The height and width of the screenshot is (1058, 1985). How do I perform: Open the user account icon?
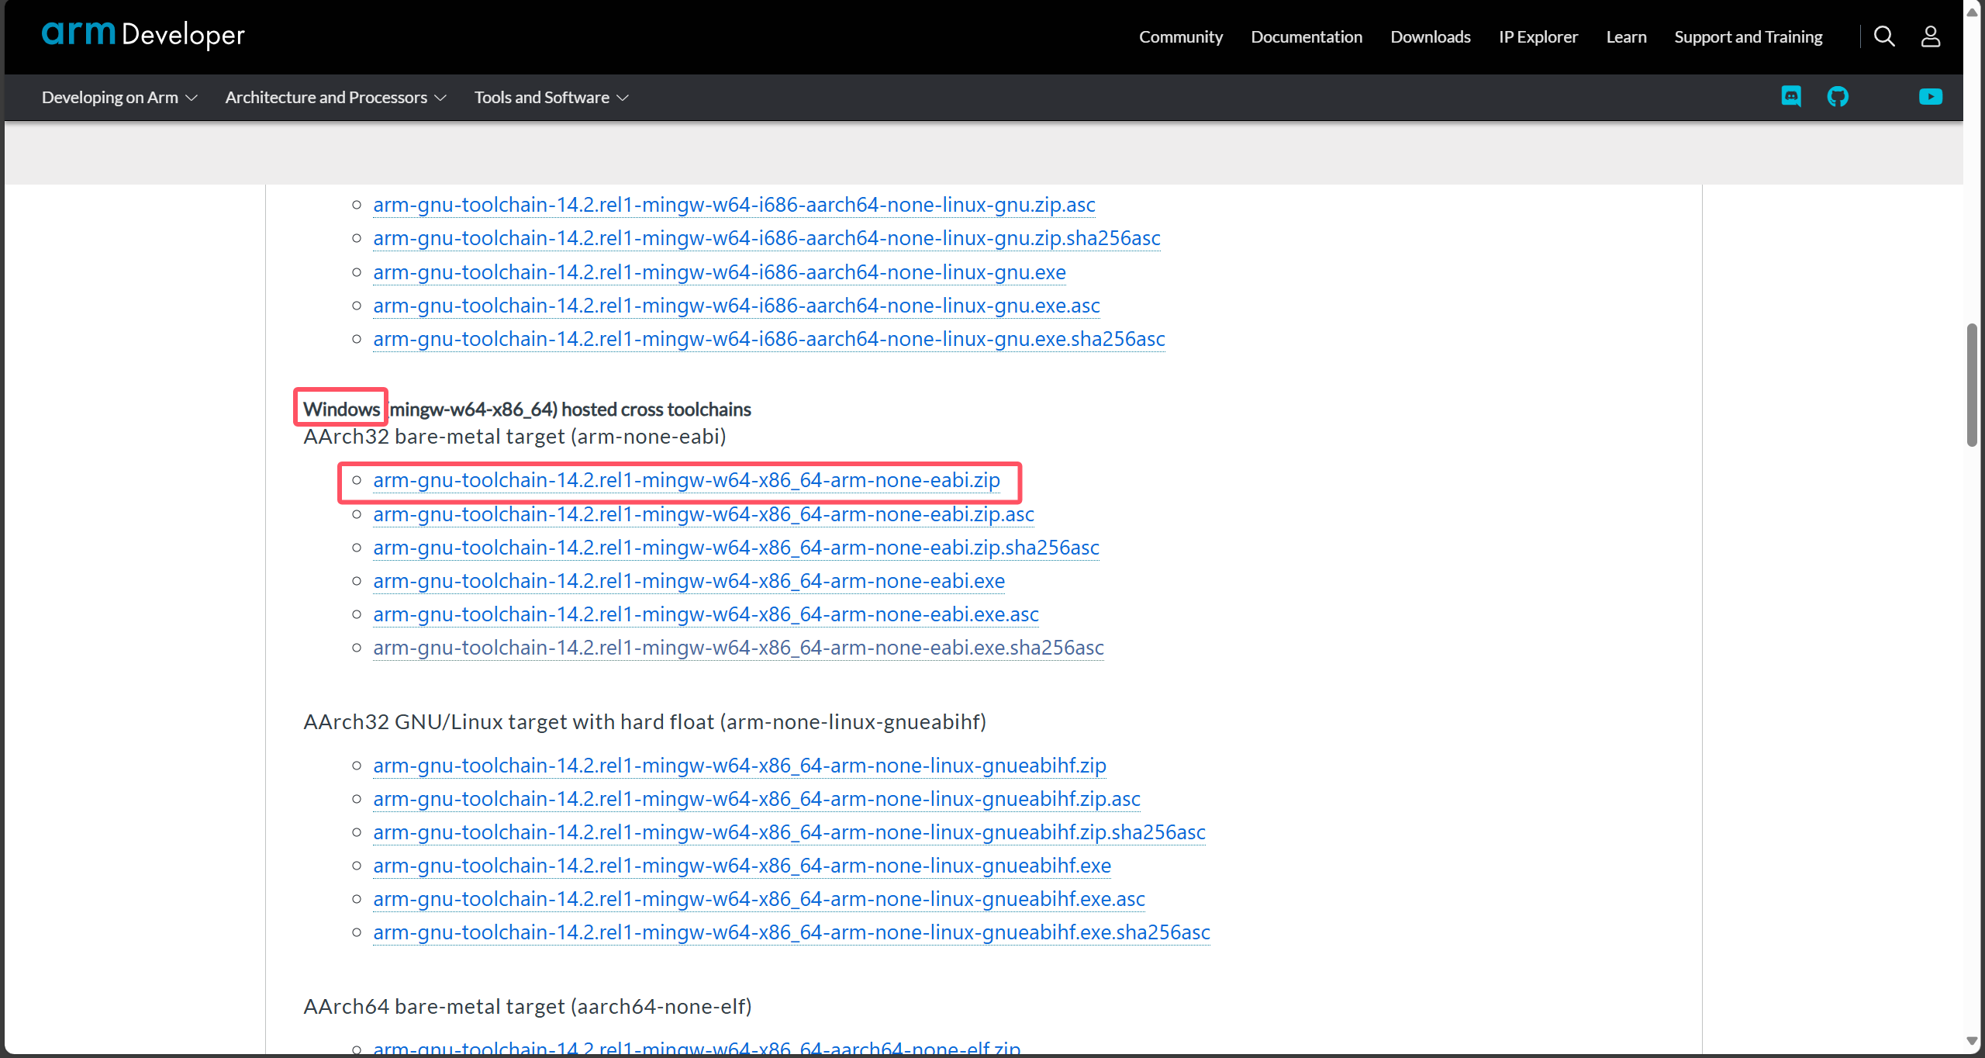point(1931,36)
